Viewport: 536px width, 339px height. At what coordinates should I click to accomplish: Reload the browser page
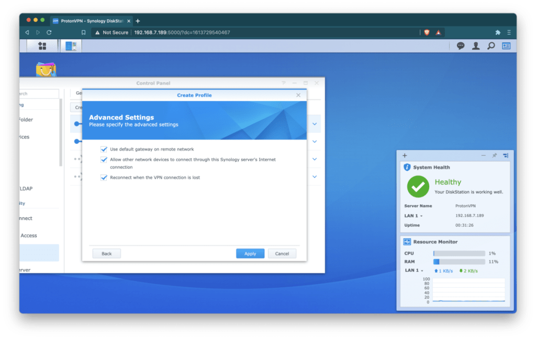click(49, 32)
